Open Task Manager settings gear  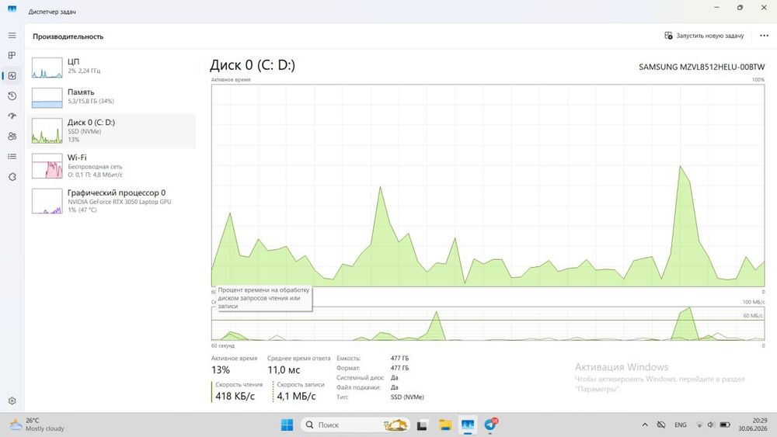tap(12, 401)
